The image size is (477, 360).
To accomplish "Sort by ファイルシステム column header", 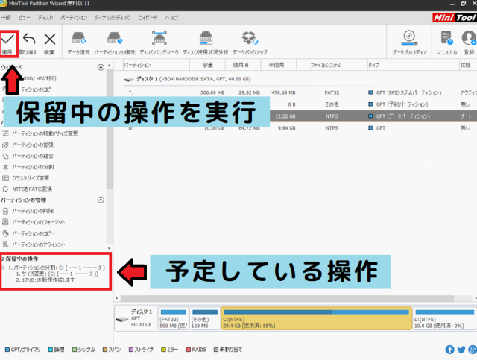I will tap(332, 65).
